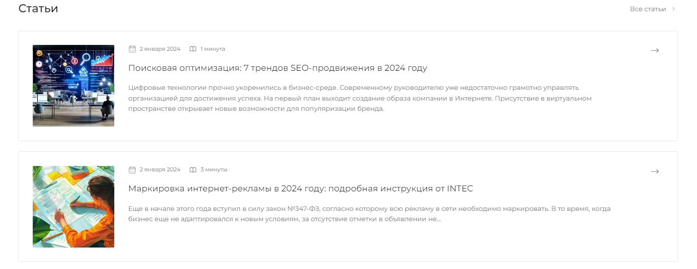Click calendar icon on the first article
The height and width of the screenshot is (269, 697).
[x=132, y=49]
